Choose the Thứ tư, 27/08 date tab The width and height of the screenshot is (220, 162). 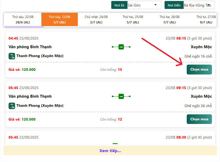click(206, 19)
